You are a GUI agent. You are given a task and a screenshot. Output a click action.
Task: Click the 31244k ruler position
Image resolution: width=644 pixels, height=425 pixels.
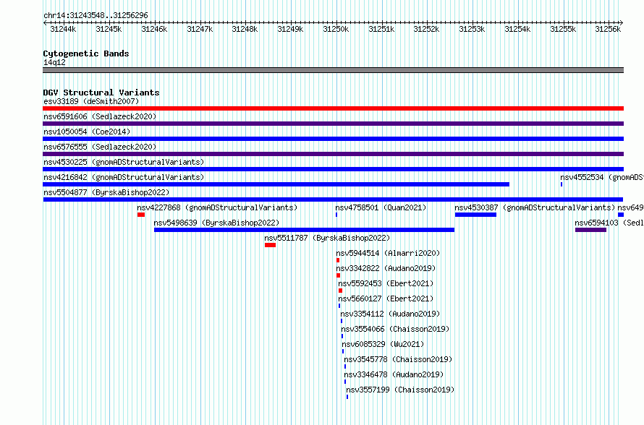63,29
